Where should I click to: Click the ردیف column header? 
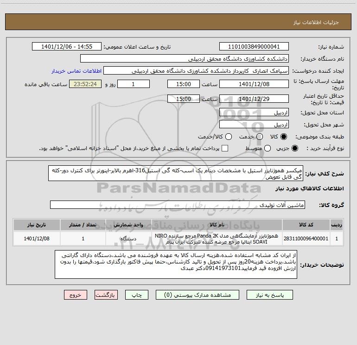tap(337, 225)
